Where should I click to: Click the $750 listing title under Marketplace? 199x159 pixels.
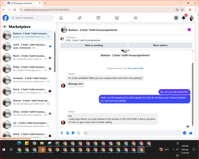pos(83,40)
